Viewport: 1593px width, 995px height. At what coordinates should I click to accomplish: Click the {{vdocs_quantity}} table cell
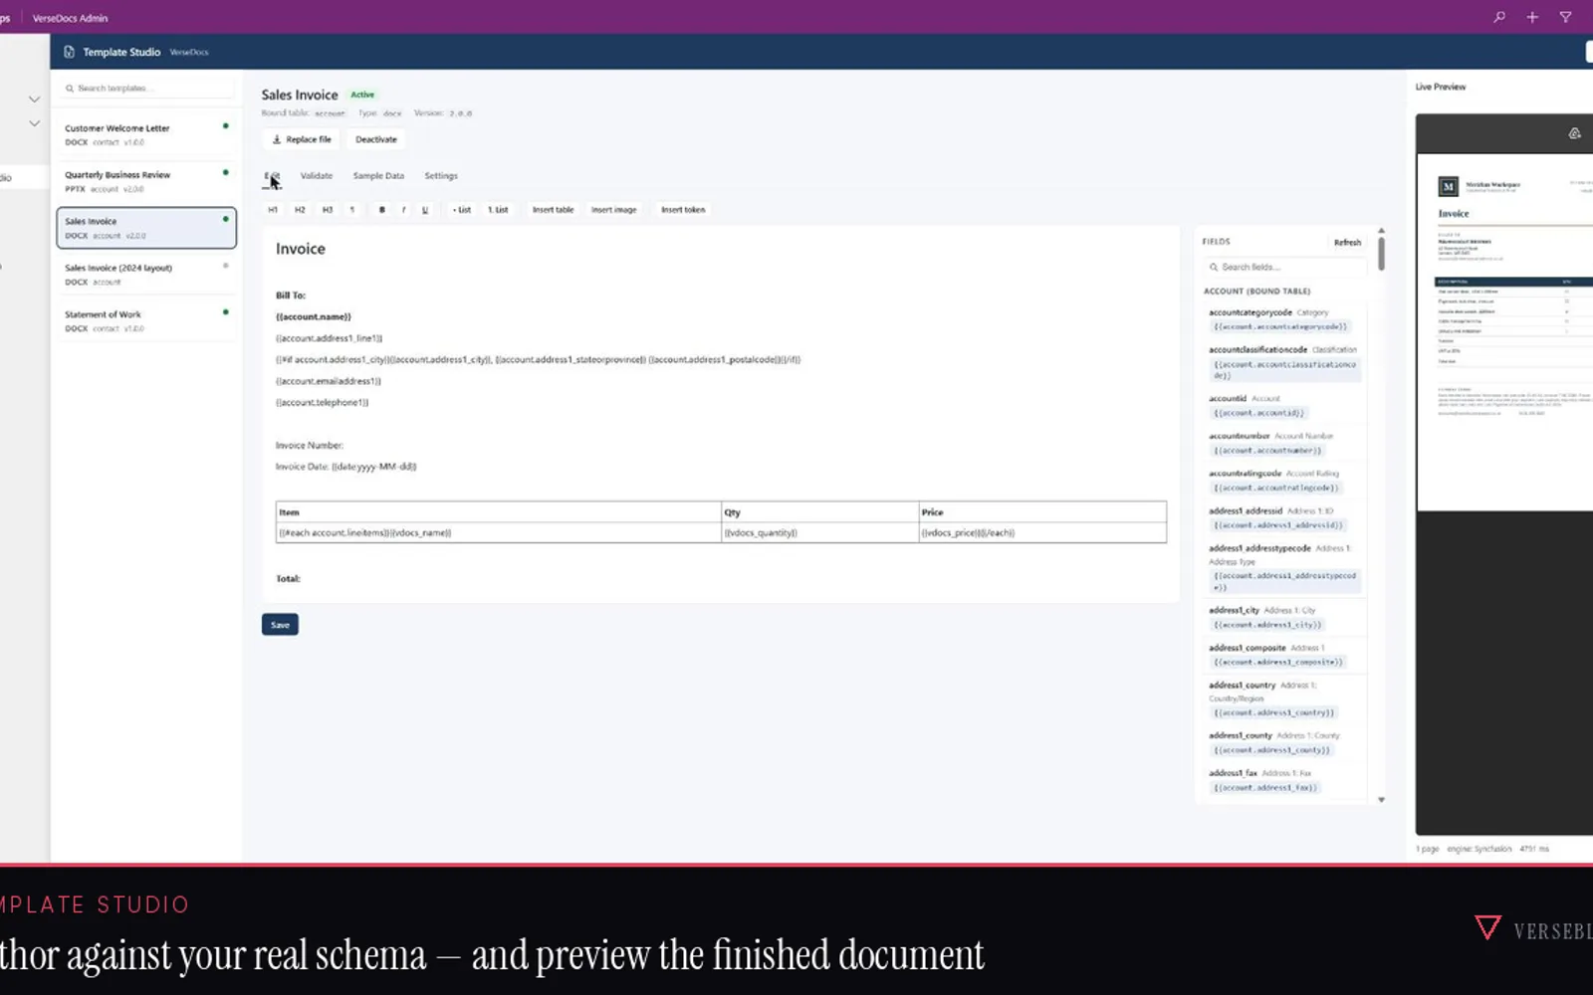(x=819, y=533)
